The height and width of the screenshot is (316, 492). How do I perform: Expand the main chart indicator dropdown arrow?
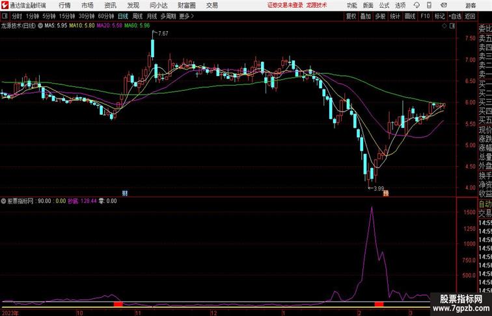click(40, 26)
